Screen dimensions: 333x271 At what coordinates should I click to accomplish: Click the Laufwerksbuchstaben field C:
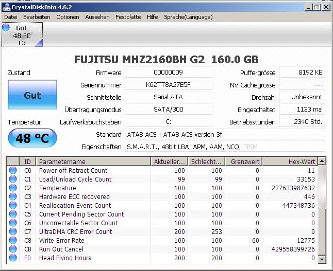tap(168, 122)
